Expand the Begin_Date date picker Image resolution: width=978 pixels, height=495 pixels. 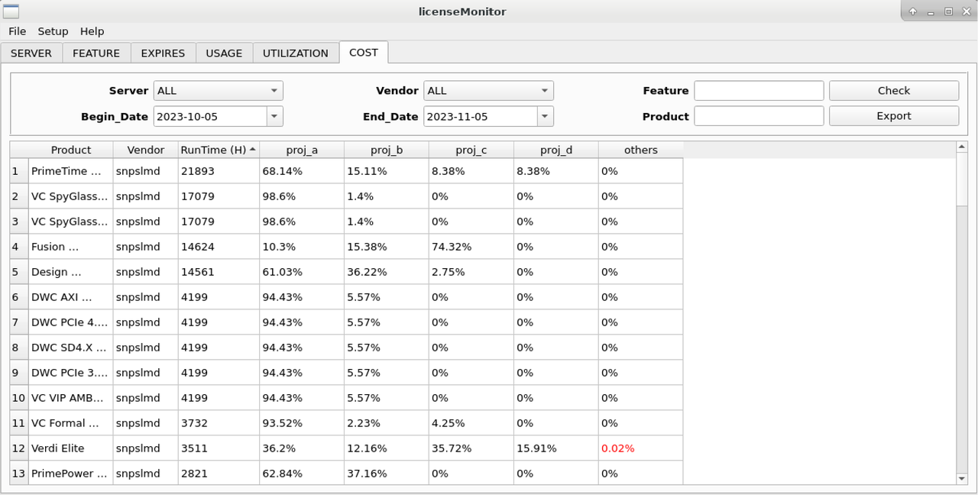(x=274, y=116)
